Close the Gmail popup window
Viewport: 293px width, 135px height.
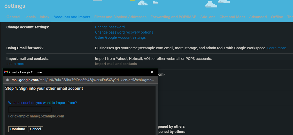tap(152, 72)
